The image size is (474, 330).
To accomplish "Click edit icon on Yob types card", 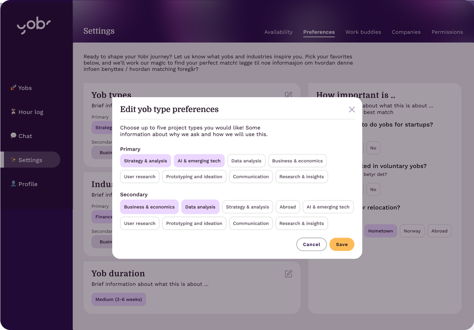I will pos(288,95).
